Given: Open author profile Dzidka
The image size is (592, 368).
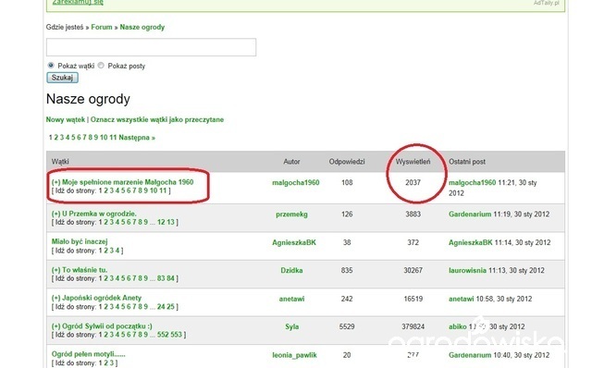Looking at the screenshot, I should [292, 271].
